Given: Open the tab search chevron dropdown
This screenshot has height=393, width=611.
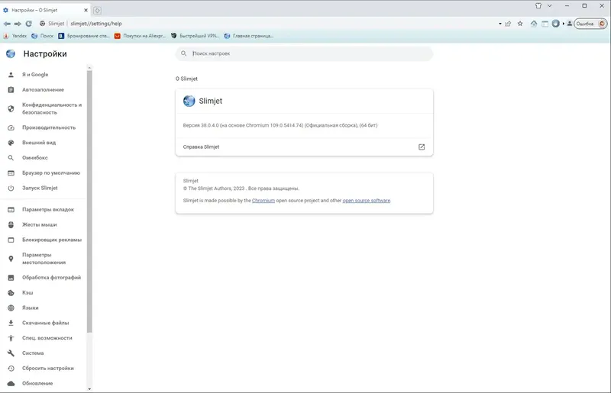Looking at the screenshot, I should pyautogui.click(x=549, y=6).
